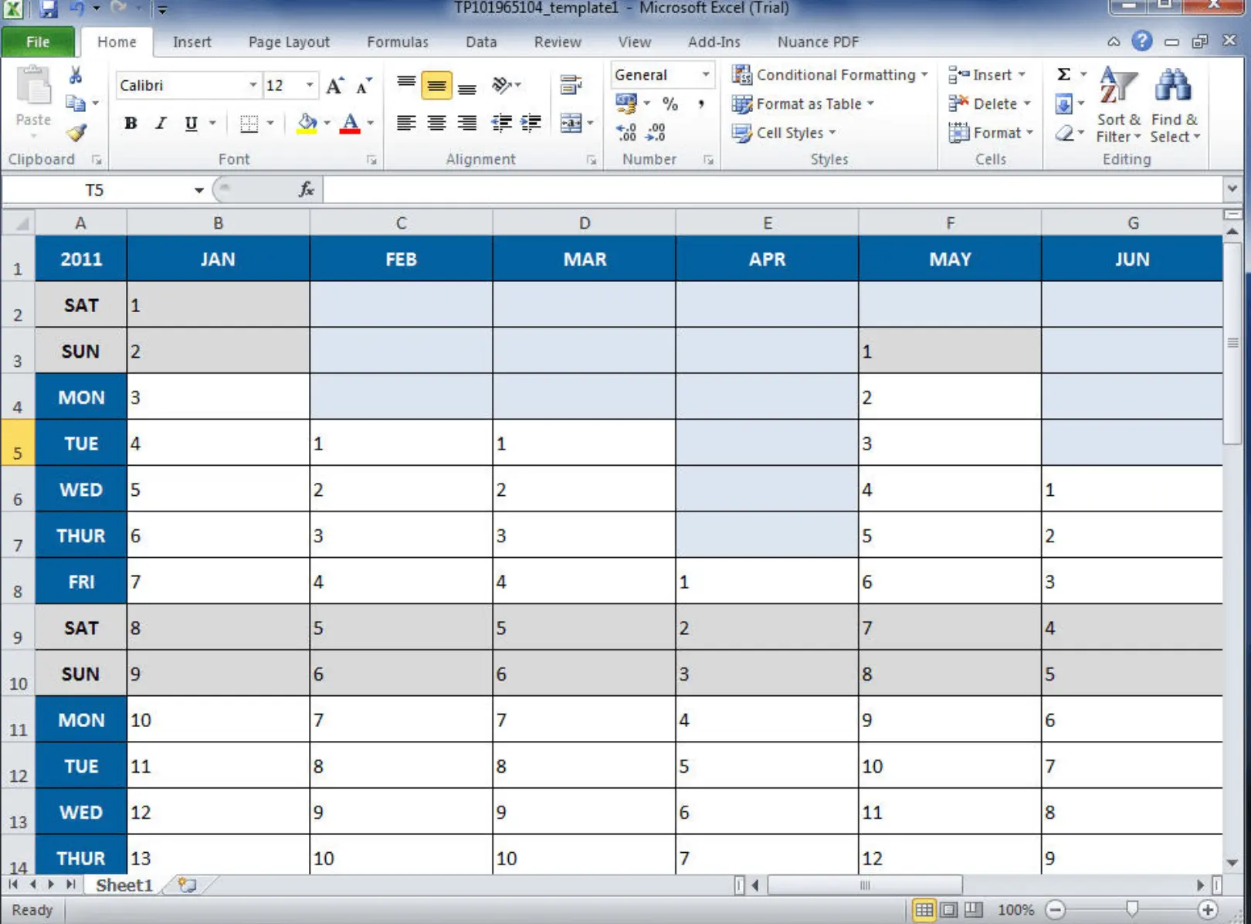
Task: Switch to the Page Layout tab
Action: tap(289, 42)
